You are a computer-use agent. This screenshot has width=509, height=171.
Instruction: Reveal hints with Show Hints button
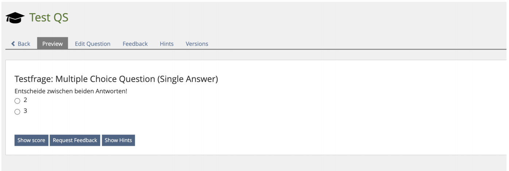point(118,140)
